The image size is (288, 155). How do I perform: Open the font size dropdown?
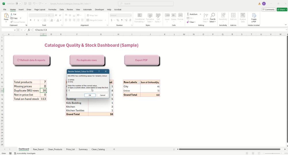(53, 15)
